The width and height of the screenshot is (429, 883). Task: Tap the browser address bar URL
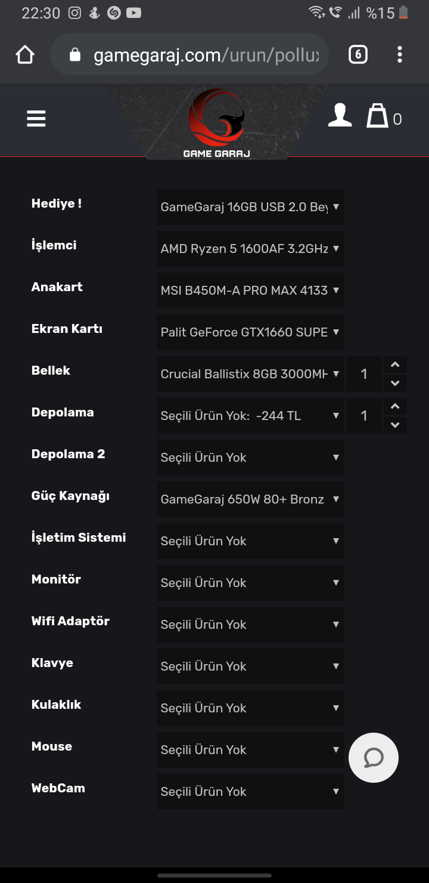pos(206,55)
